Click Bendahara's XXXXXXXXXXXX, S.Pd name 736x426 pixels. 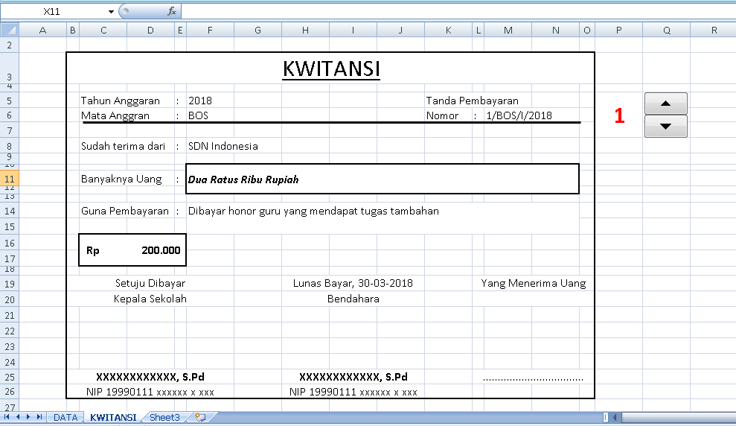[353, 377]
